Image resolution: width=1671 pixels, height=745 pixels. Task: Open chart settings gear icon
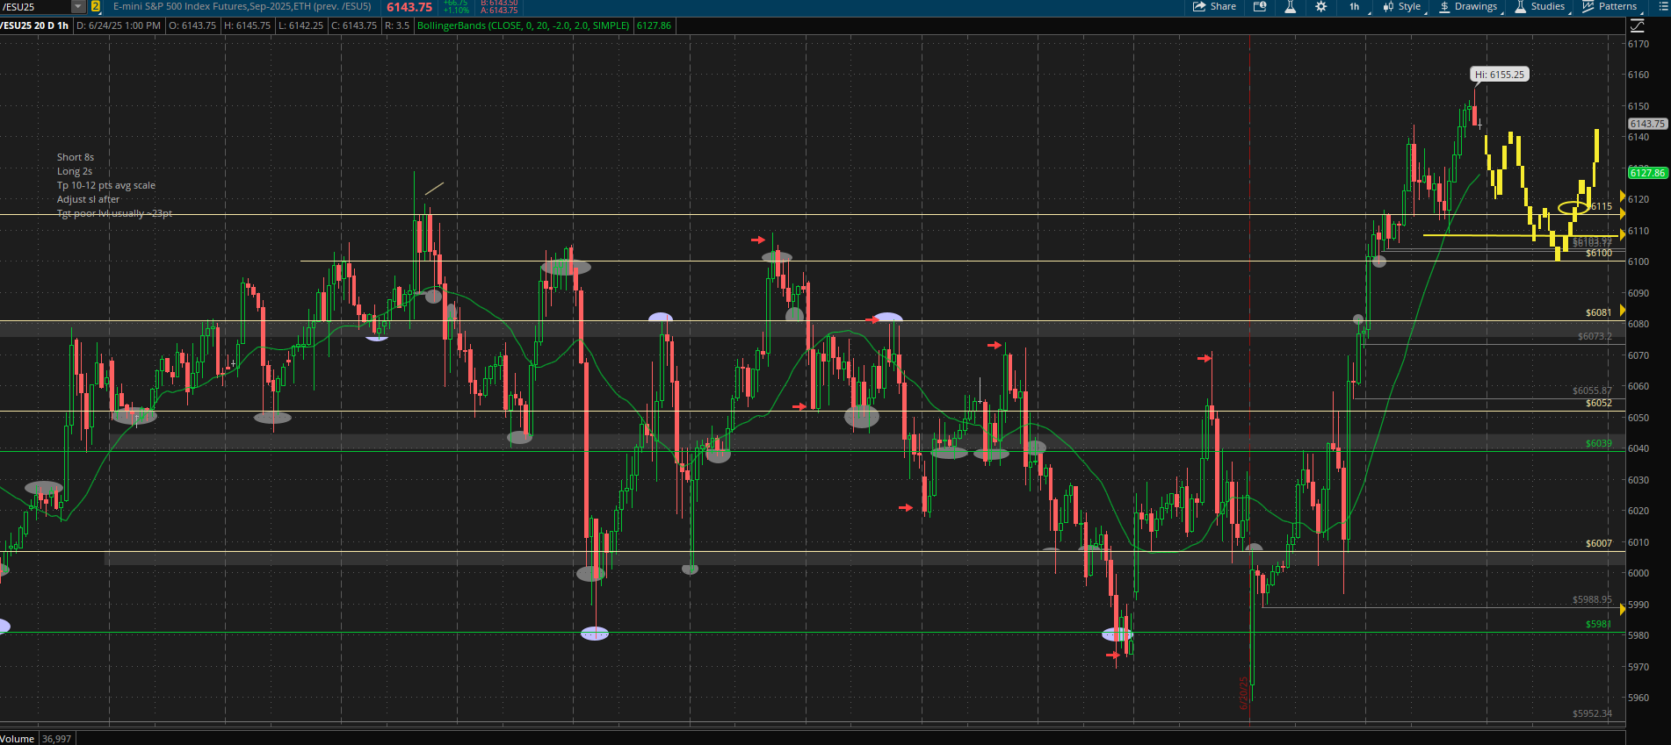(x=1320, y=7)
